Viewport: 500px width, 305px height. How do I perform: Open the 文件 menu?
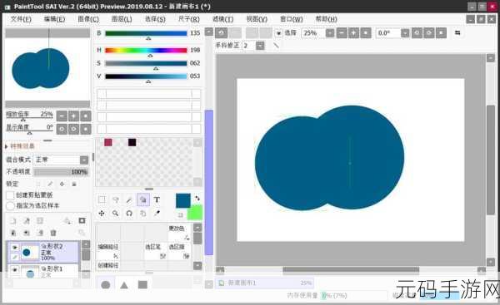[21, 19]
